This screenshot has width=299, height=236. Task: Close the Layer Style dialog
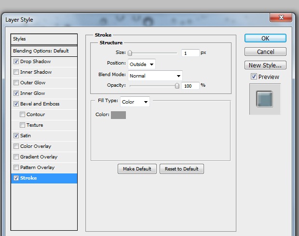[x=281, y=17]
